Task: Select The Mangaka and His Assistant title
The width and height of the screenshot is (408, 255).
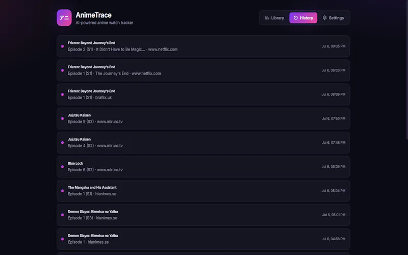Action: tap(92, 187)
